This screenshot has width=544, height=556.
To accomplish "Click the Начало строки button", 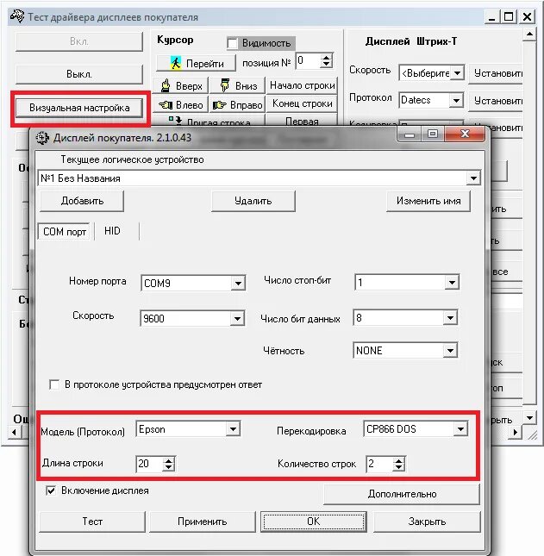I will 302,85.
